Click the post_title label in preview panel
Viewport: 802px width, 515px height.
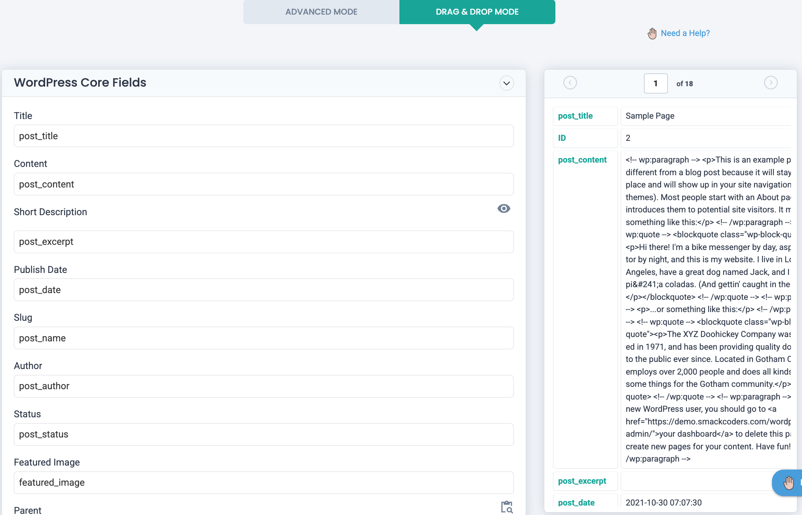pyautogui.click(x=575, y=116)
